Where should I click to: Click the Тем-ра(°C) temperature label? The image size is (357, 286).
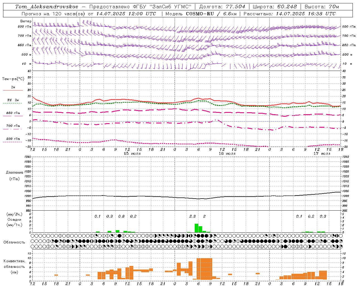click(13, 79)
